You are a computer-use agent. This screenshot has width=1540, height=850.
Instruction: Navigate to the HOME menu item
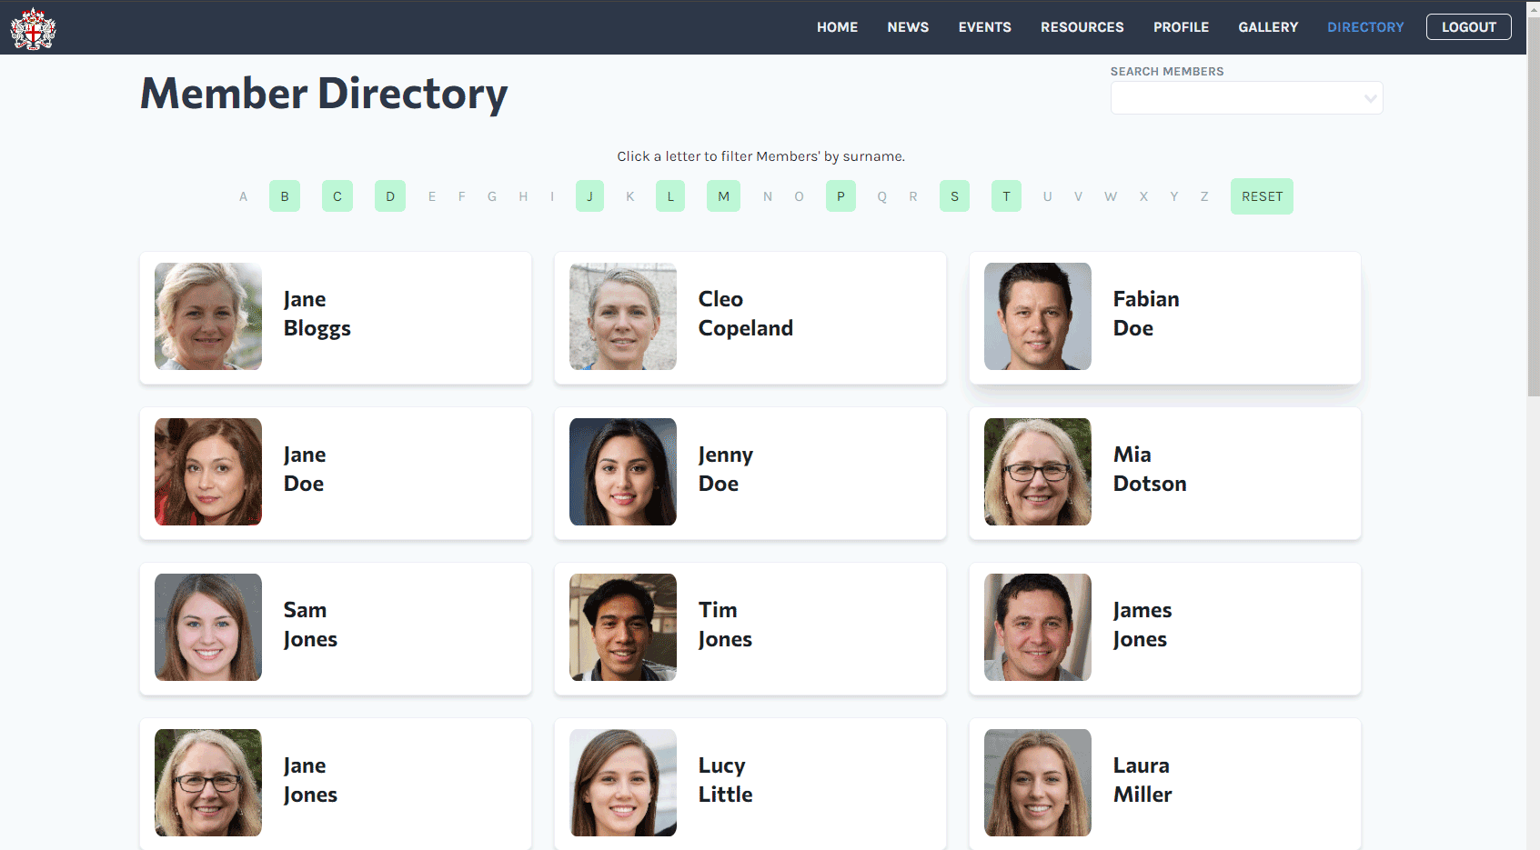[837, 26]
